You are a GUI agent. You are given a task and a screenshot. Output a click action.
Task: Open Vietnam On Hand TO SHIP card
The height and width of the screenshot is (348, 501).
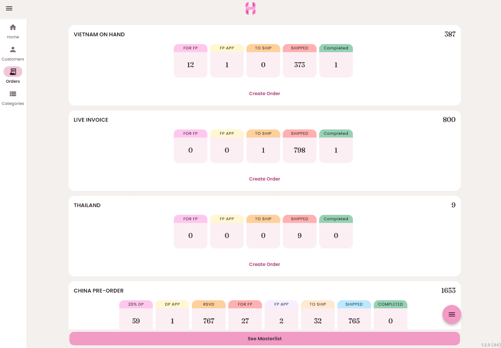point(263,61)
